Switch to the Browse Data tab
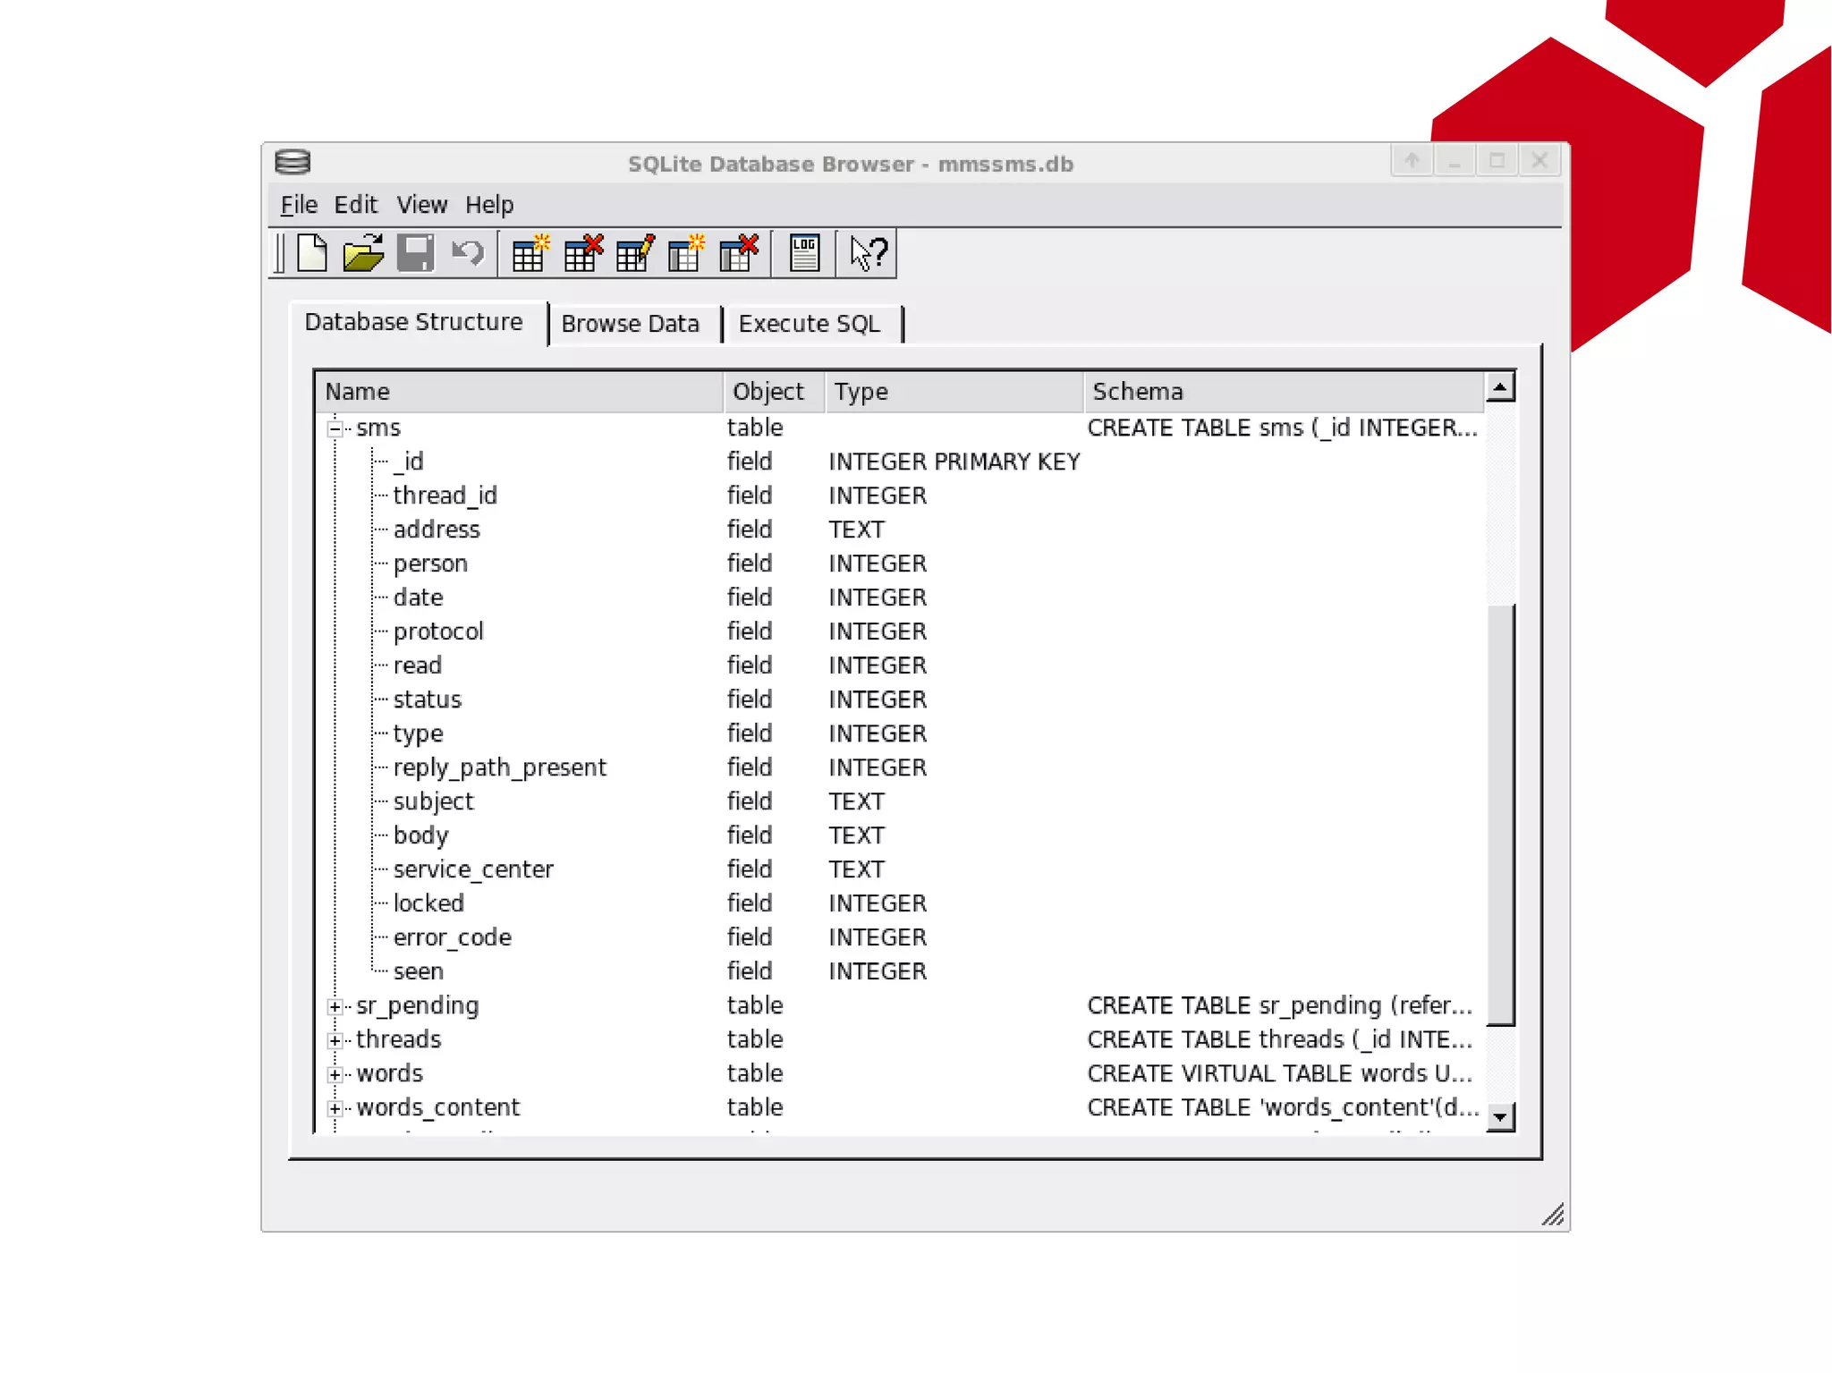The width and height of the screenshot is (1832, 1373). [630, 324]
